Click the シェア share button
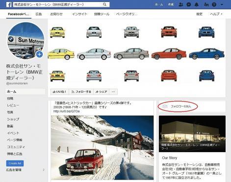 click(102, 92)
